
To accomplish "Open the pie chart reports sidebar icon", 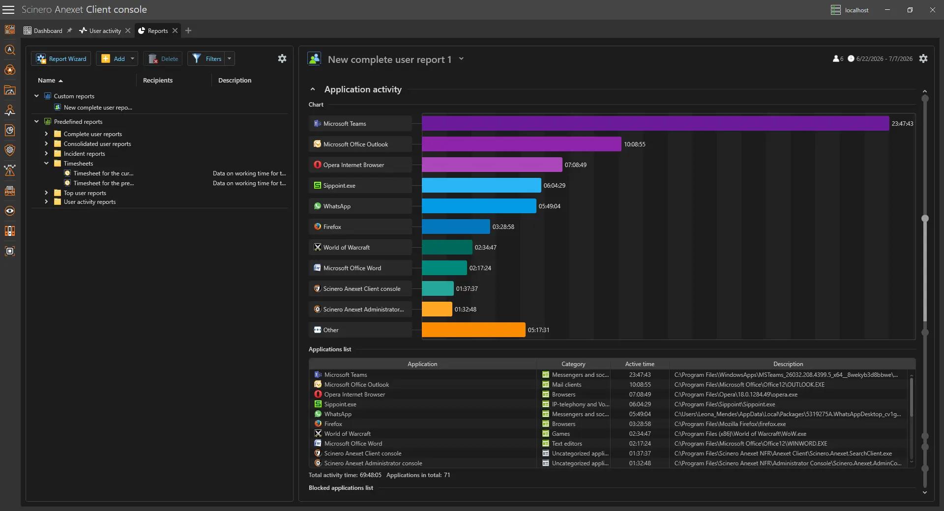I will pyautogui.click(x=10, y=130).
